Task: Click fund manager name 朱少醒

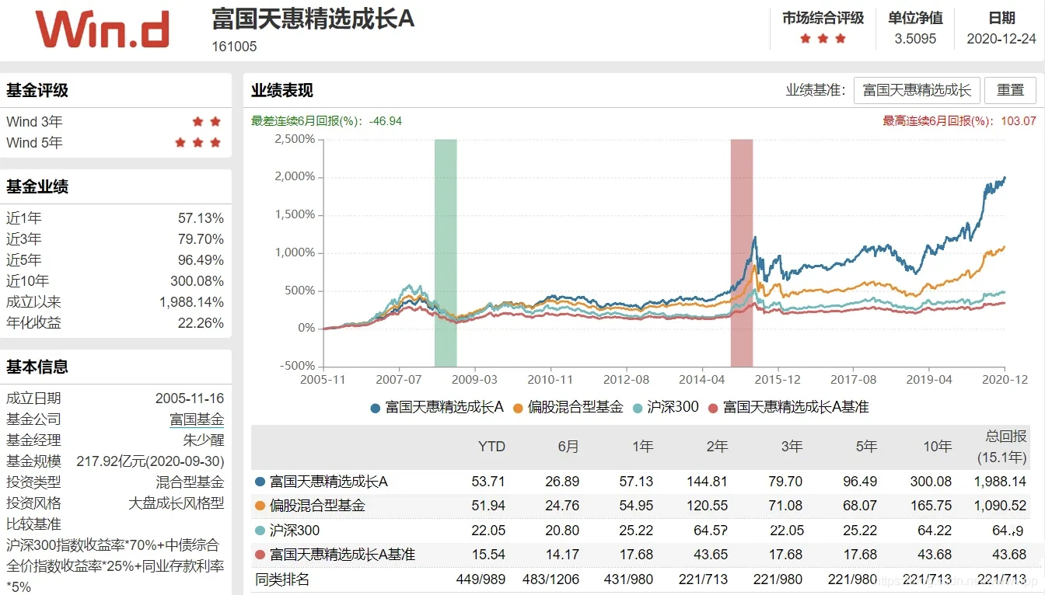Action: click(x=204, y=440)
